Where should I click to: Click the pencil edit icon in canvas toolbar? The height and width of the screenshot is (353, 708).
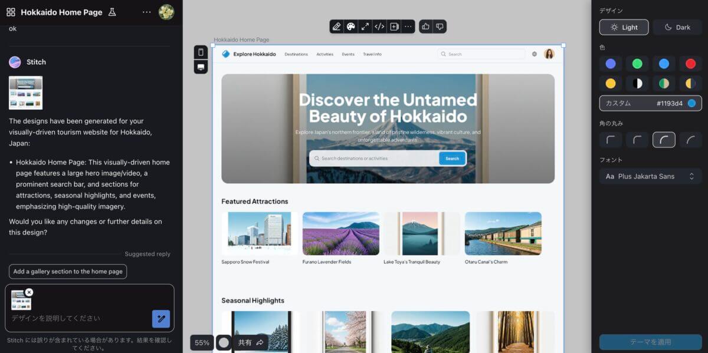pos(336,27)
